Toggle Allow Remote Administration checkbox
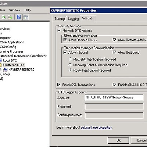The height and width of the screenshot is (147, 147). pyautogui.click(x=114, y=40)
